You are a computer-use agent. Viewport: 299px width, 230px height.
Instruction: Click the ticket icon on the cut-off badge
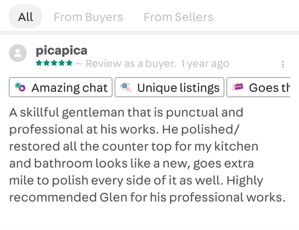coord(237,87)
